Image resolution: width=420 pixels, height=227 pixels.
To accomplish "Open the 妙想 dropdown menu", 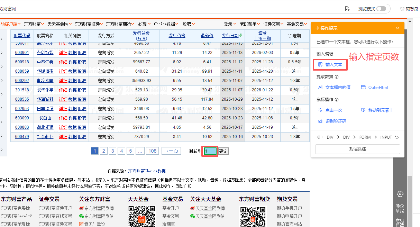I will (x=144, y=24).
